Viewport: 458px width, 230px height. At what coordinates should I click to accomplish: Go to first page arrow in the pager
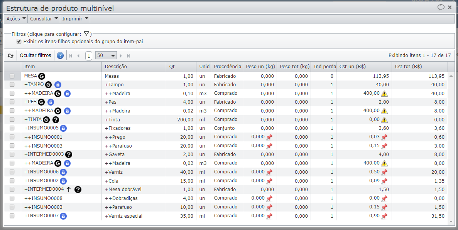pyautogui.click(x=70, y=56)
